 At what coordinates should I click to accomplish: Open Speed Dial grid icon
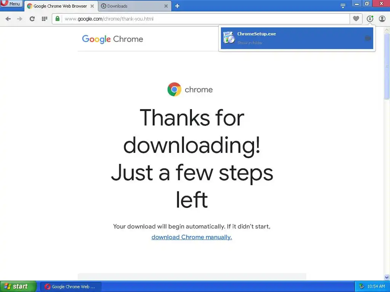(45, 19)
